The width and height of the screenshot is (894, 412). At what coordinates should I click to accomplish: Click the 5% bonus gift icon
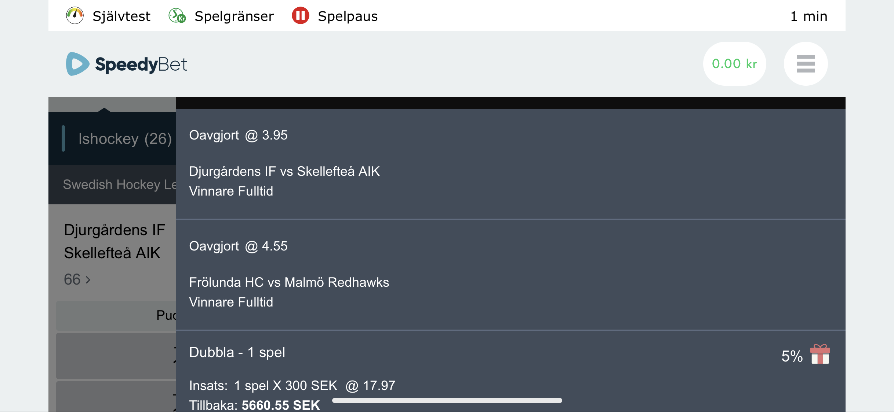click(x=820, y=354)
